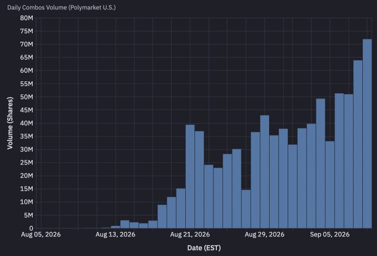The height and width of the screenshot is (256, 377).
Task: Select the '75M' y-axis tick label
Action: [x=27, y=31]
